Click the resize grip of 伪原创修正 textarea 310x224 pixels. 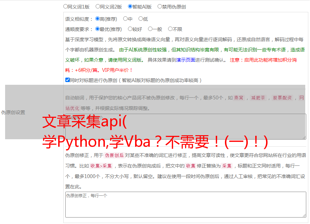click(x=304, y=216)
